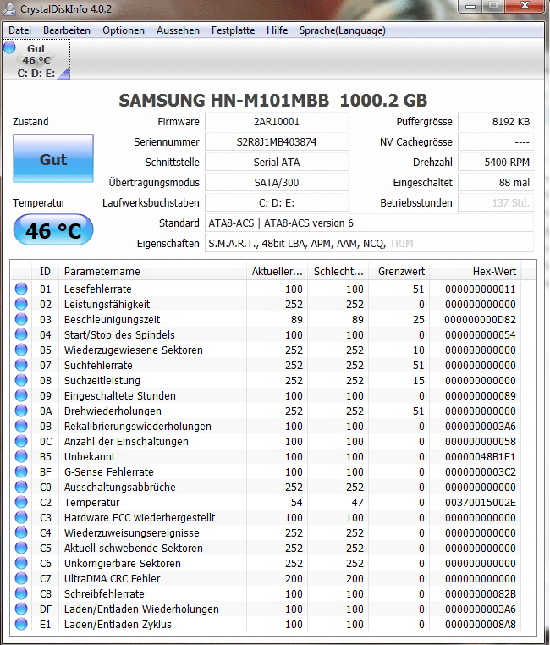The width and height of the screenshot is (550, 645).
Task: Select hex value 00370015002E in Temperatur row
Action: click(480, 502)
